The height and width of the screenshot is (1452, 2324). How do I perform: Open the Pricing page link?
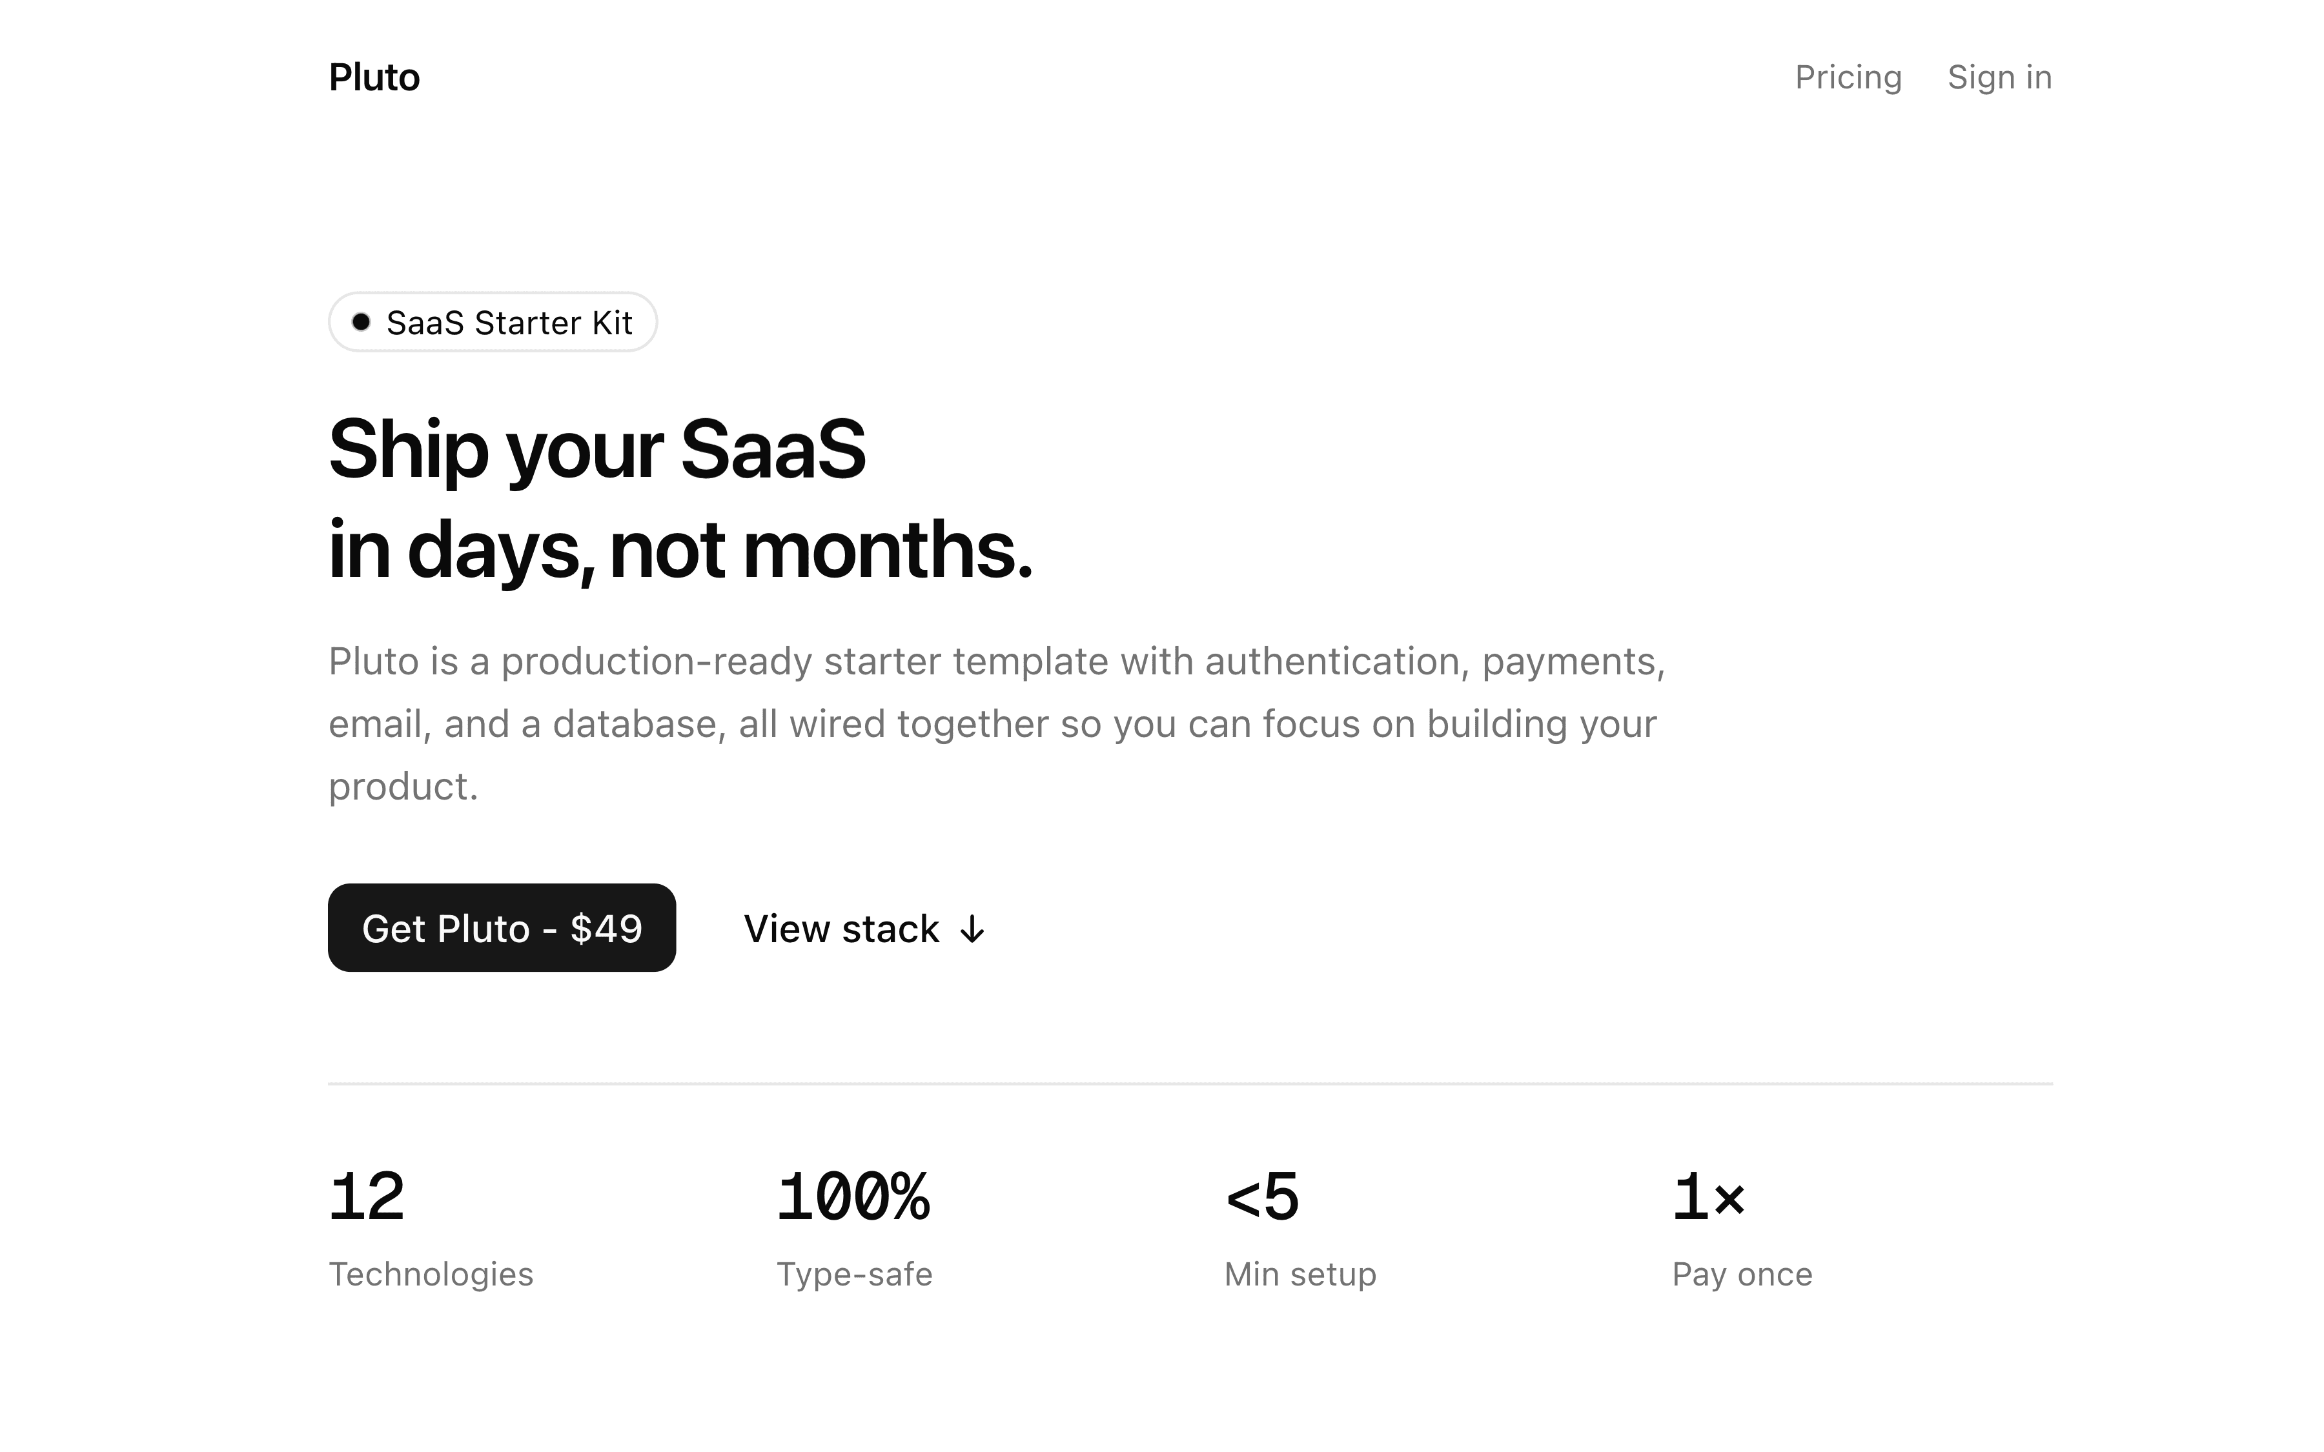click(x=1848, y=78)
